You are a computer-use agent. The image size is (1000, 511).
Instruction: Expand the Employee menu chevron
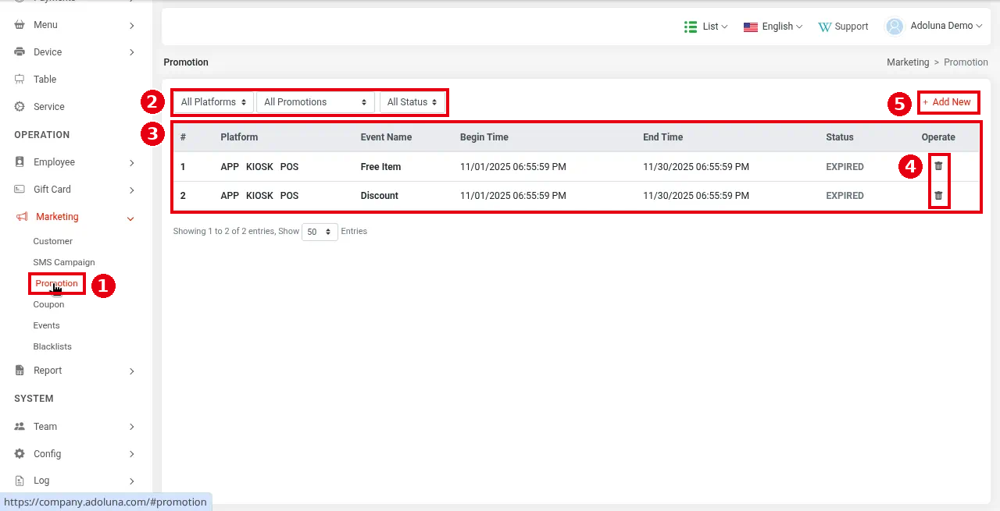tap(131, 162)
